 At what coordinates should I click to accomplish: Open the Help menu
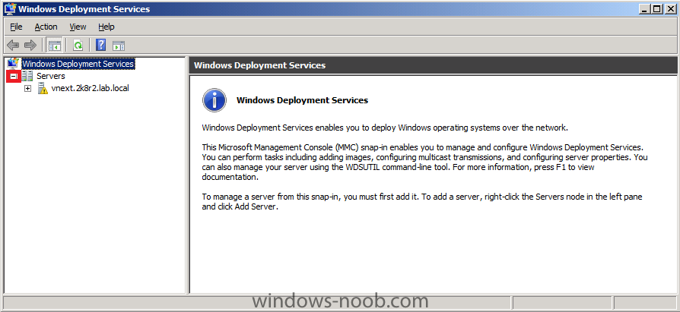click(106, 27)
